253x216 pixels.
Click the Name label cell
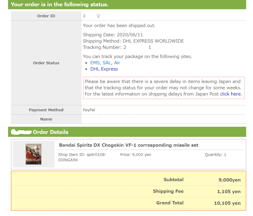46,119
